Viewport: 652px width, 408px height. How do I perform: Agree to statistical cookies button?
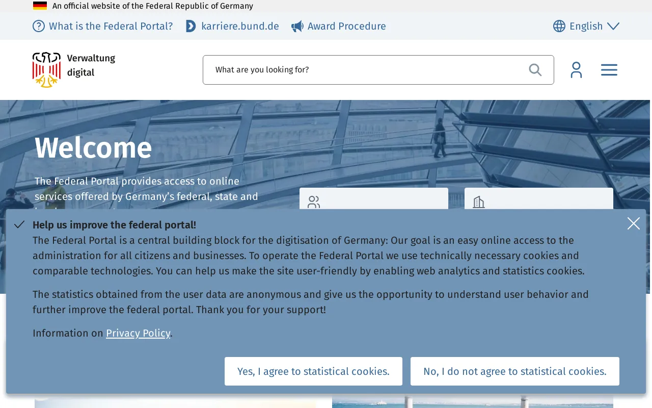[x=313, y=371]
